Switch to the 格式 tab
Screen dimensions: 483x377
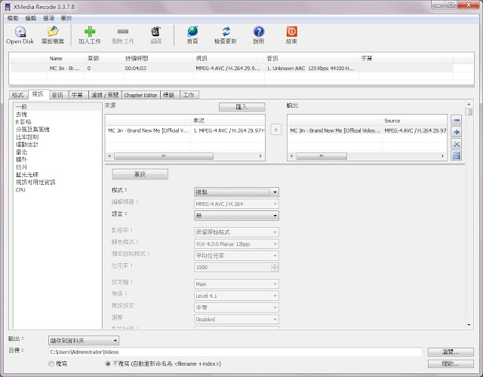click(x=18, y=95)
